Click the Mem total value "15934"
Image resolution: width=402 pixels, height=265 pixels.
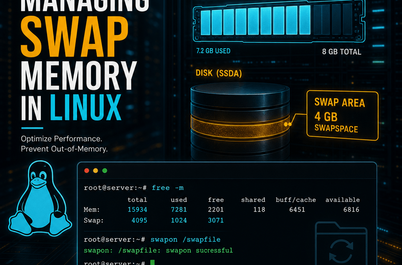(137, 210)
